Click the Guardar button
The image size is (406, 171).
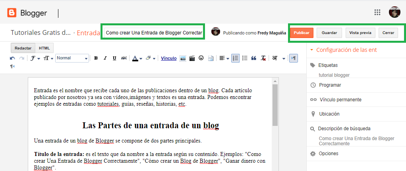coord(329,33)
